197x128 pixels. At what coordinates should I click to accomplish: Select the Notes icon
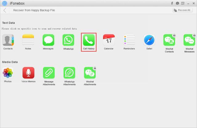point(28,40)
